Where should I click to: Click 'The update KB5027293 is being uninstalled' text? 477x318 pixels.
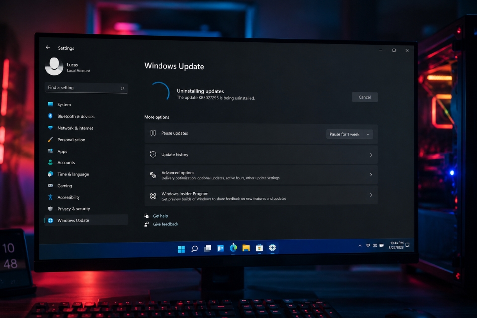[216, 98]
